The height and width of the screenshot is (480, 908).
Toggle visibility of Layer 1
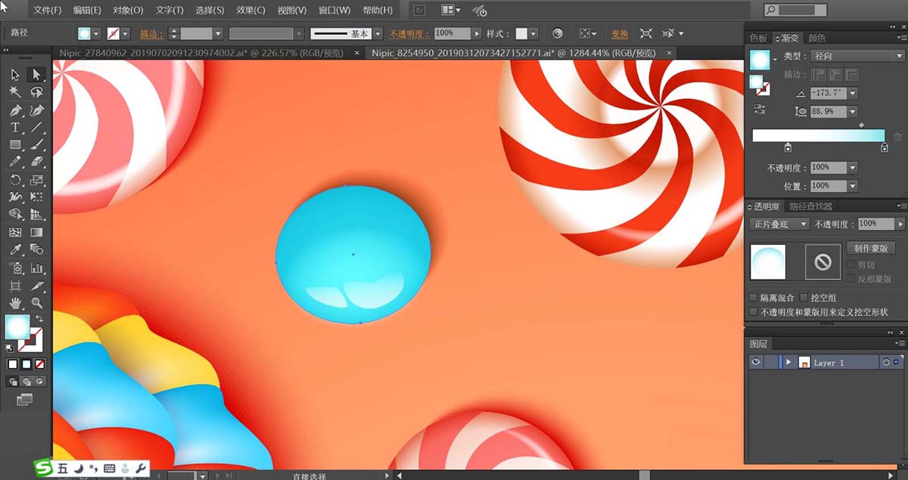point(755,363)
